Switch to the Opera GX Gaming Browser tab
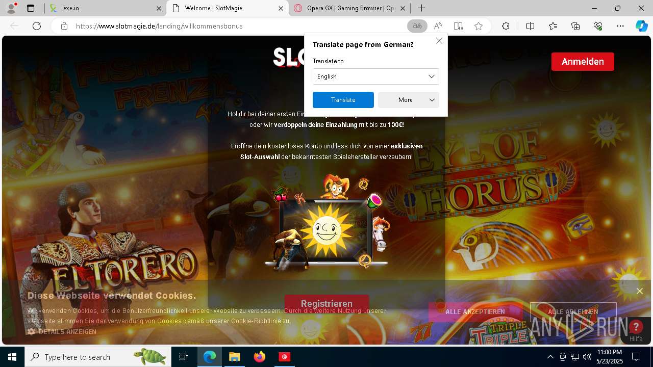 point(351,8)
